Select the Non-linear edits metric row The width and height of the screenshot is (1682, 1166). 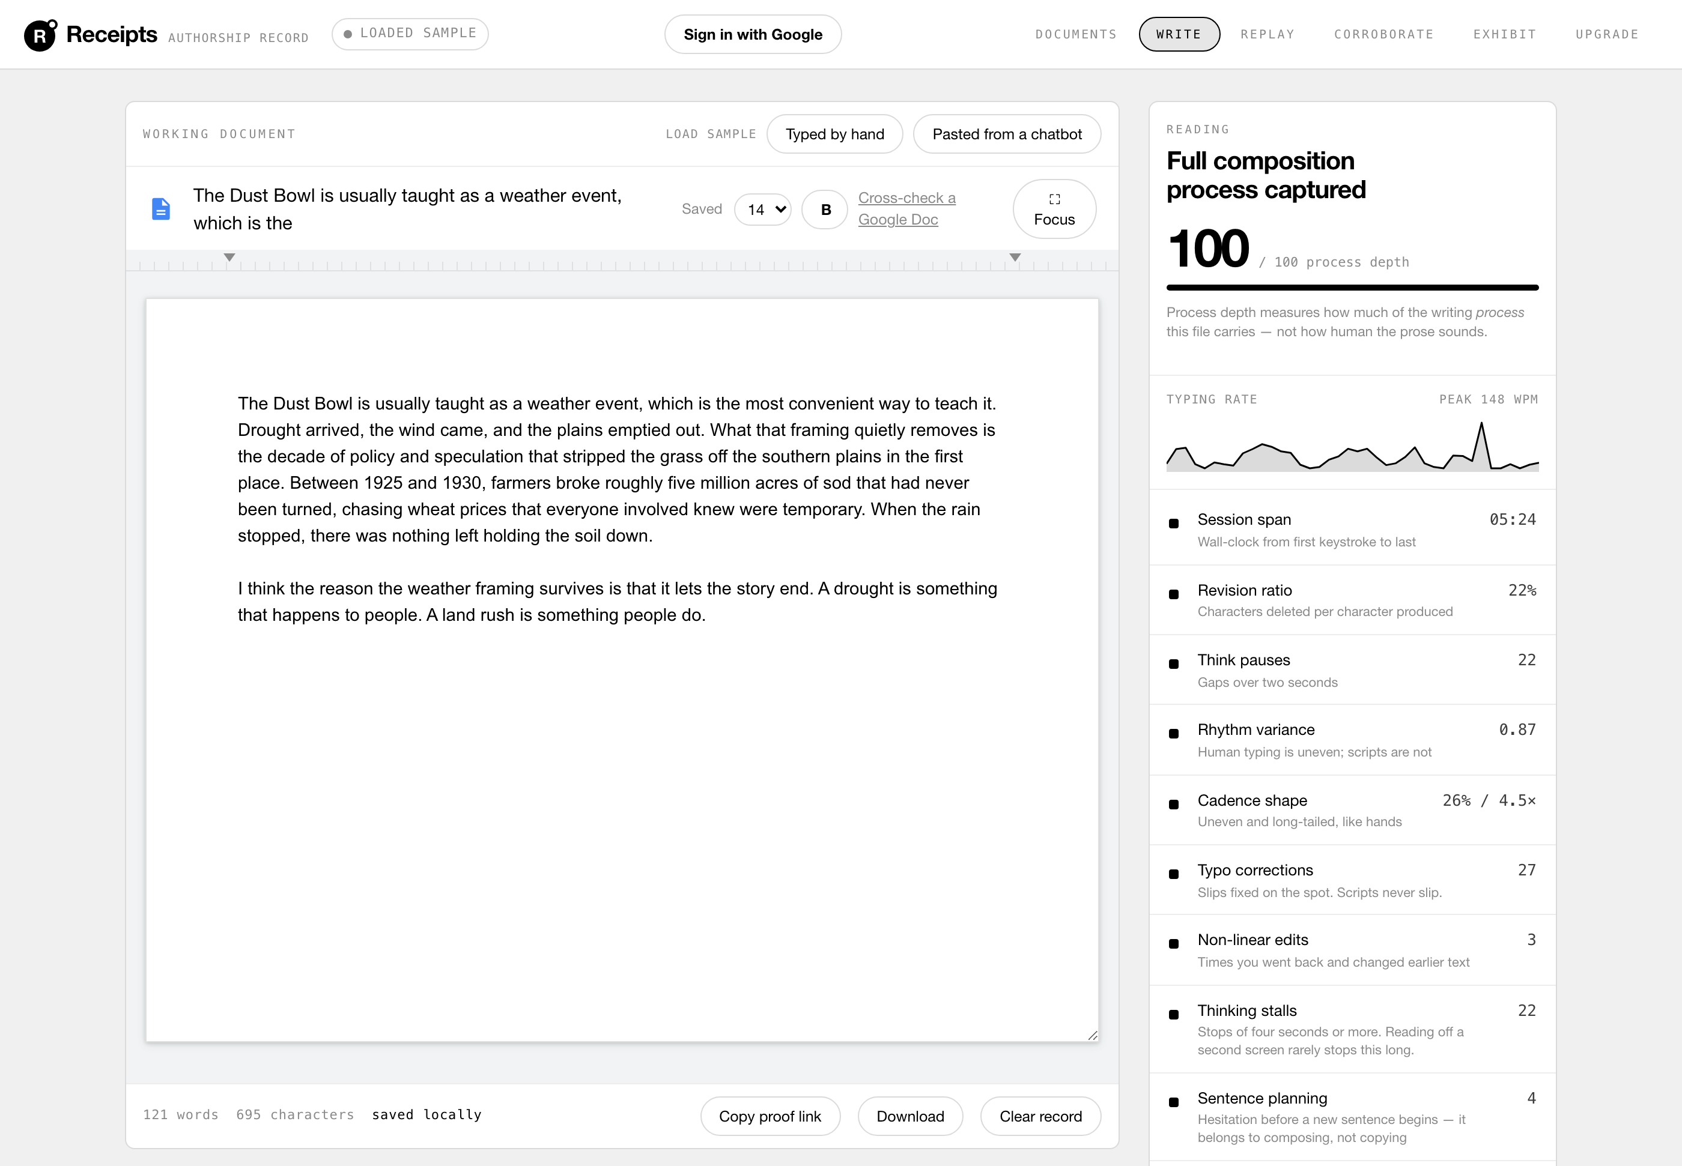click(1352, 950)
